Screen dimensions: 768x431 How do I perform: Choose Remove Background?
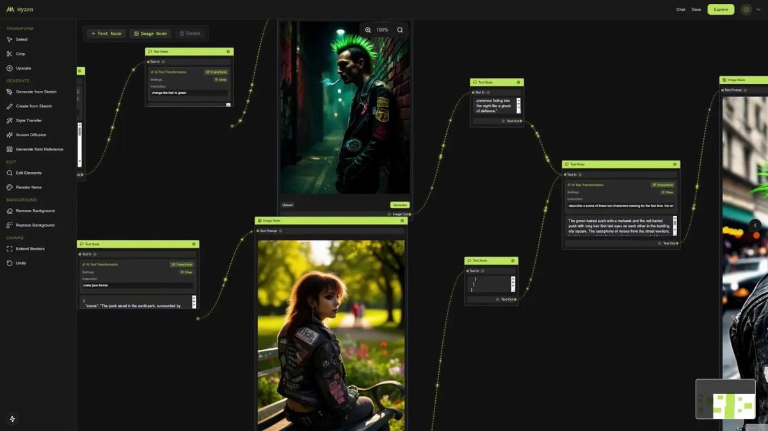pyautogui.click(x=31, y=210)
